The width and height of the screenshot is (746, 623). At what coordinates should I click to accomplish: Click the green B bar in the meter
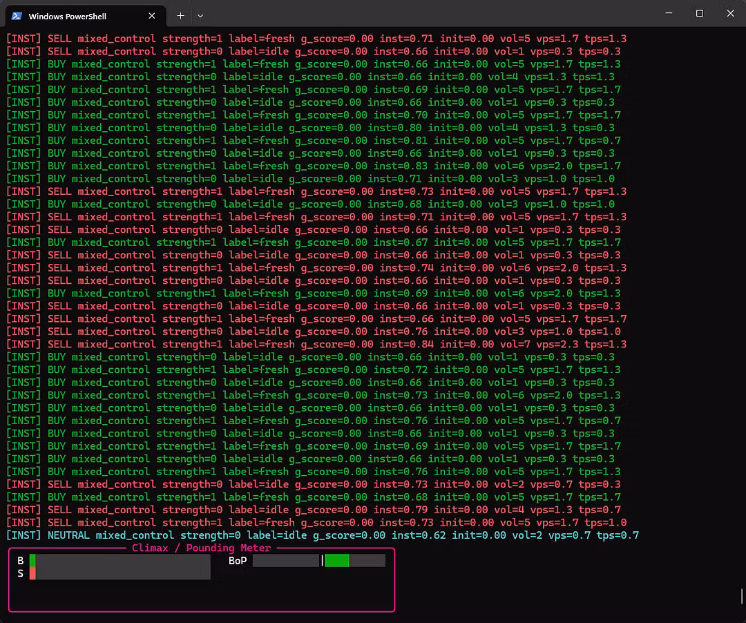[32, 560]
